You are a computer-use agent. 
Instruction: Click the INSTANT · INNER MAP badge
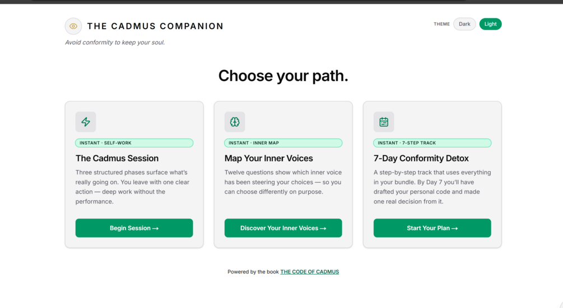point(283,143)
